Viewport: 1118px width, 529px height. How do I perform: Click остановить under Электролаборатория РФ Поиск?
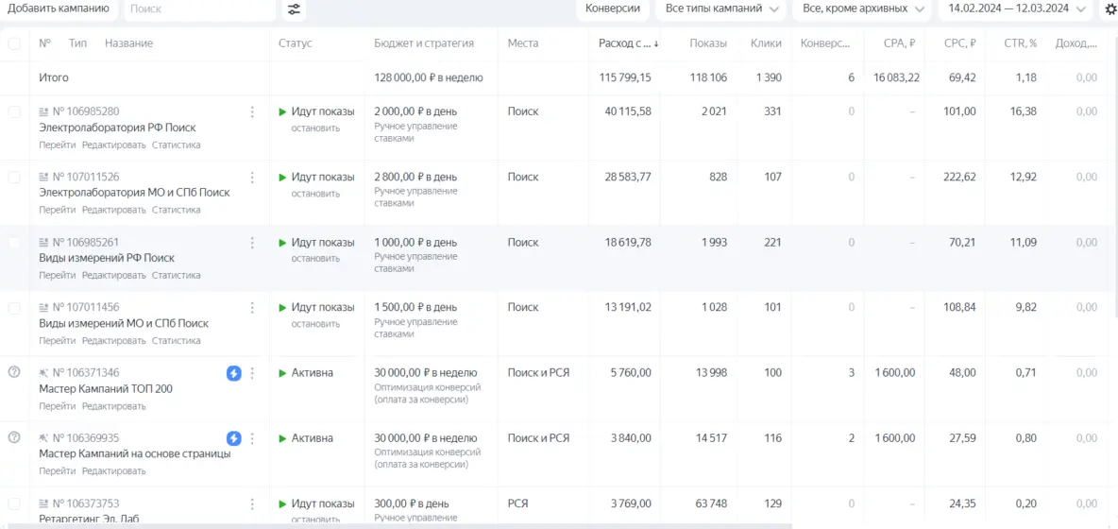click(315, 128)
